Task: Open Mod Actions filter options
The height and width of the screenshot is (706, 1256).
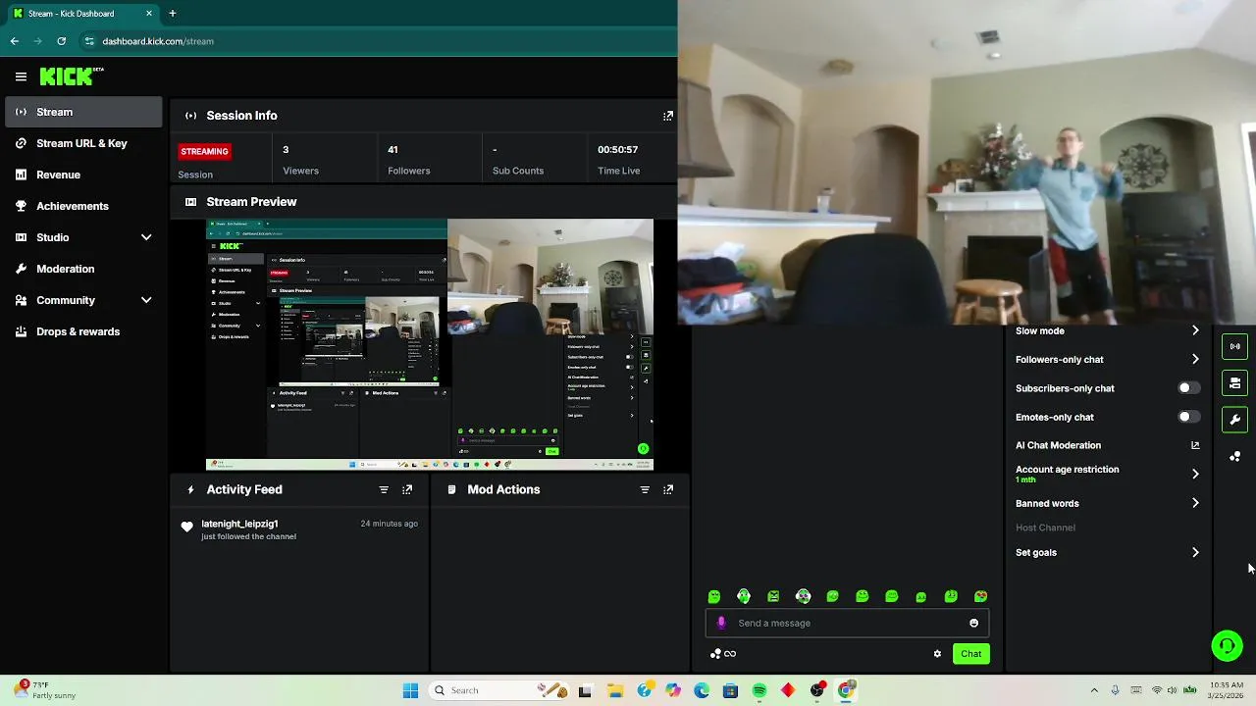Action: pyautogui.click(x=645, y=489)
